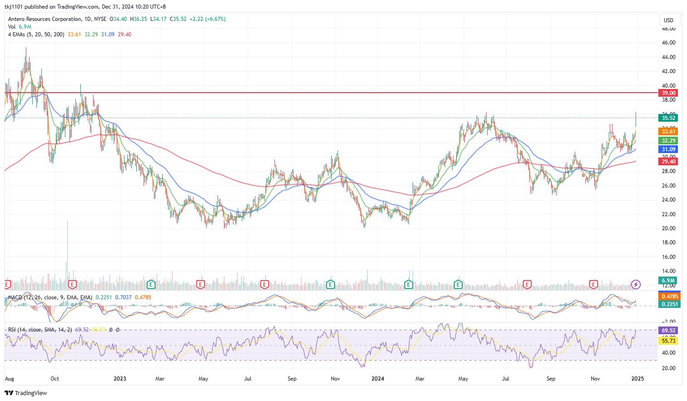Click the red earnings marker near October 2022
The width and height of the screenshot is (687, 401).
(72, 285)
